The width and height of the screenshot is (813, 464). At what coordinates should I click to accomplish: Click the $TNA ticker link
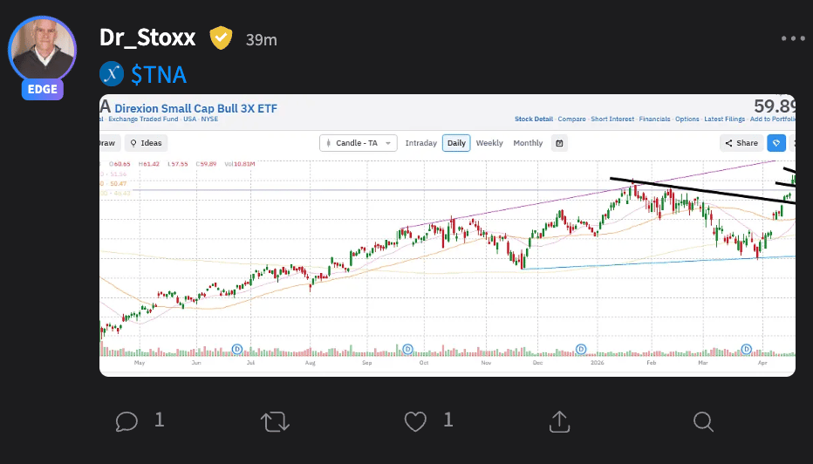pos(158,74)
